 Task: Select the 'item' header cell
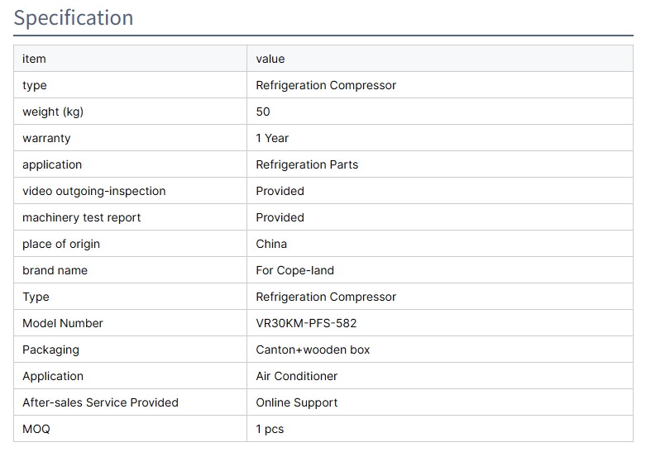coord(34,59)
